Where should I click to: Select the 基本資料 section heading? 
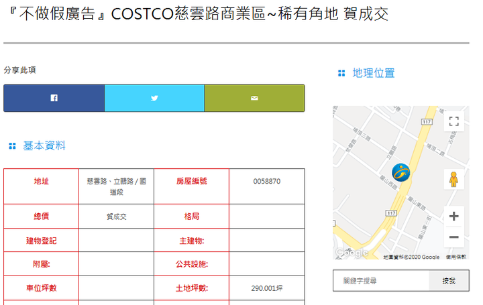click(x=44, y=145)
